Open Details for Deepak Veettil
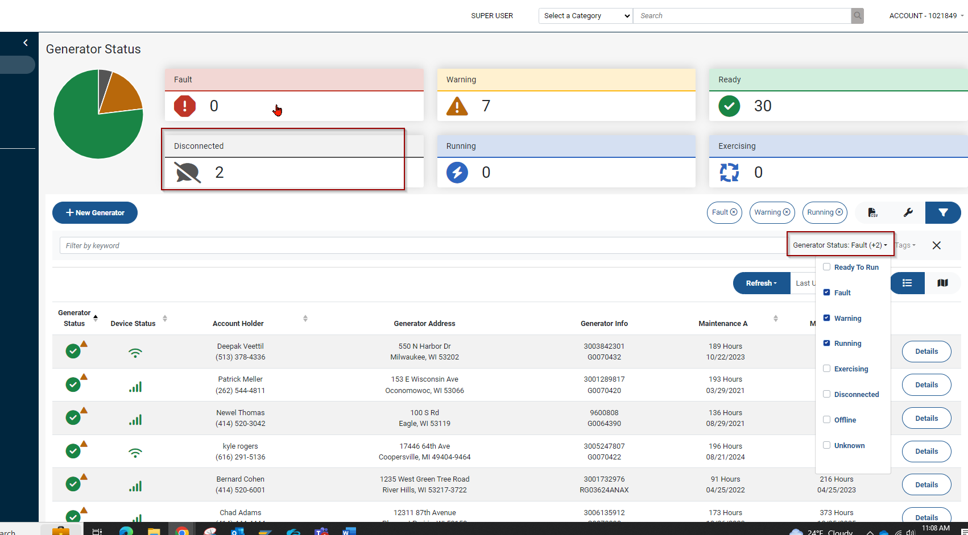 (x=926, y=352)
